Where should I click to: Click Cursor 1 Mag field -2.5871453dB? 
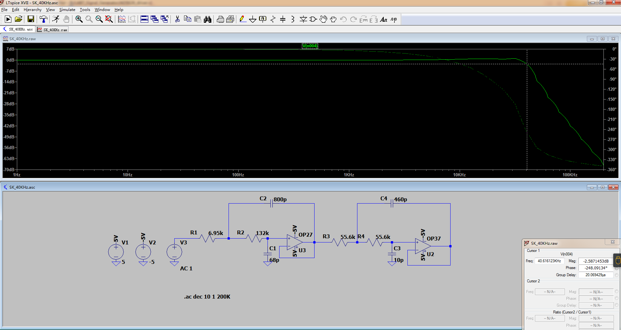tap(596, 261)
